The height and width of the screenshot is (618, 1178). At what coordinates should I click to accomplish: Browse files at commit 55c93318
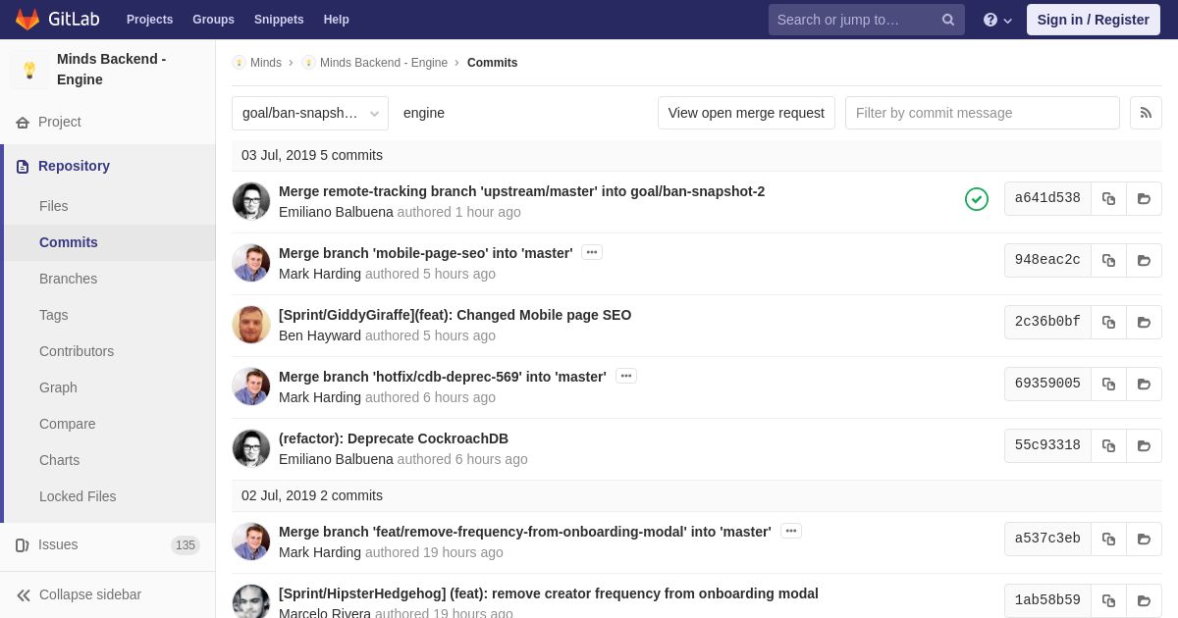pos(1144,445)
